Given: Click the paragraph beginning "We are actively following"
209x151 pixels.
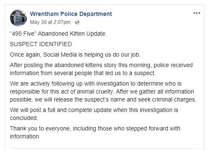Looking at the screenshot, I should [x=103, y=91].
